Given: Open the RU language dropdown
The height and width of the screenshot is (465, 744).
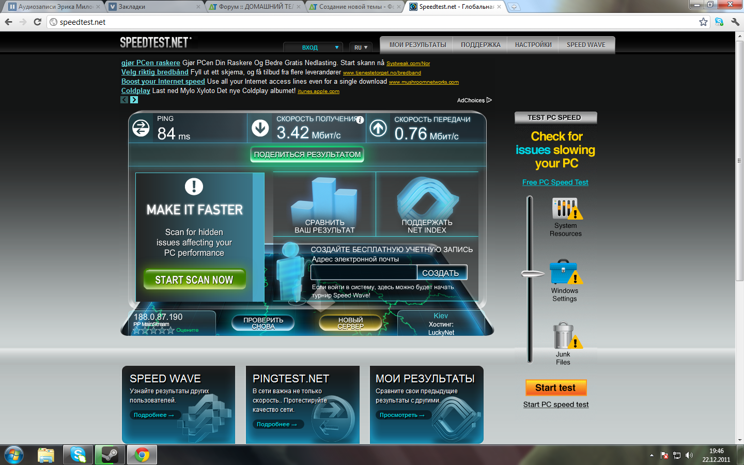Looking at the screenshot, I should click(x=361, y=48).
